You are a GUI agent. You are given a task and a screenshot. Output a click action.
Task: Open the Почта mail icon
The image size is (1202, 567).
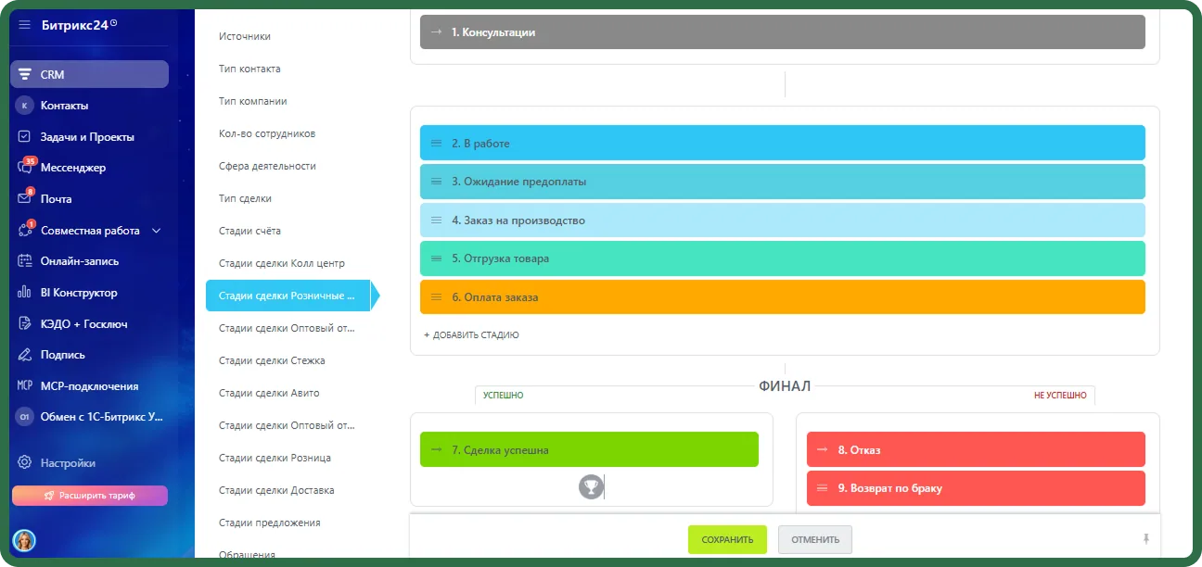point(25,198)
